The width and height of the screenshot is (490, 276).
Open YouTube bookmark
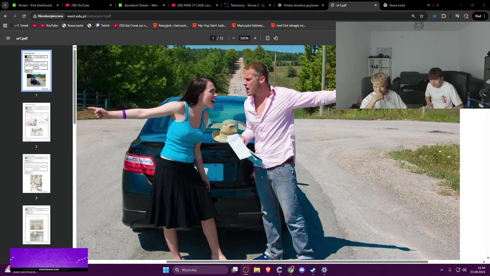pyautogui.click(x=49, y=26)
